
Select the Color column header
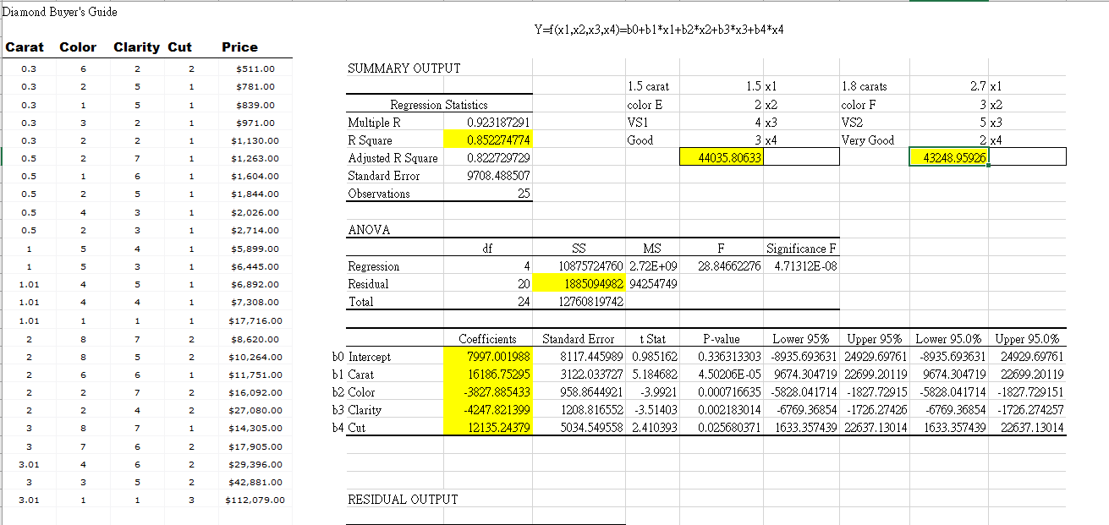[x=78, y=47]
